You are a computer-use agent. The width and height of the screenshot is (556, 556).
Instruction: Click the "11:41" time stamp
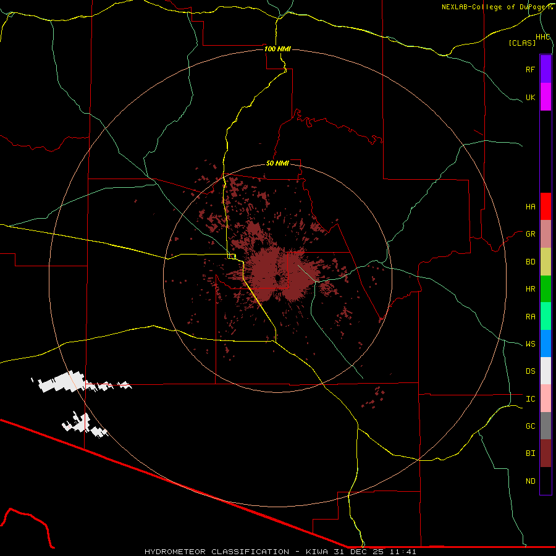(x=403, y=552)
